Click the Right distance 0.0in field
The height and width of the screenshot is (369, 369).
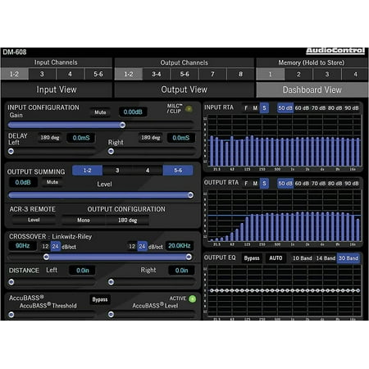tap(181, 271)
